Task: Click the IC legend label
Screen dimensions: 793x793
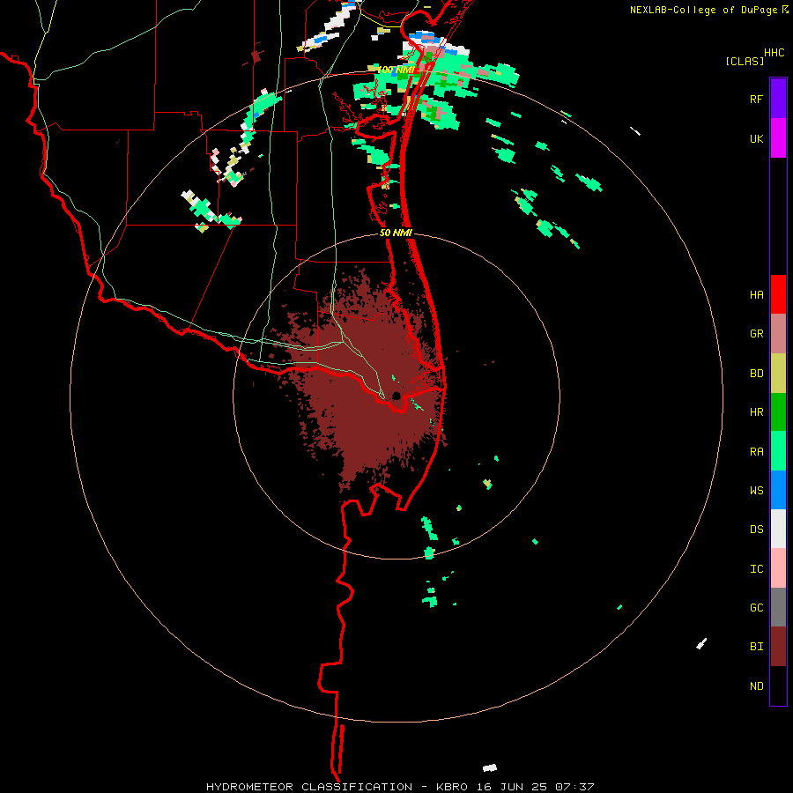Action: (756, 569)
